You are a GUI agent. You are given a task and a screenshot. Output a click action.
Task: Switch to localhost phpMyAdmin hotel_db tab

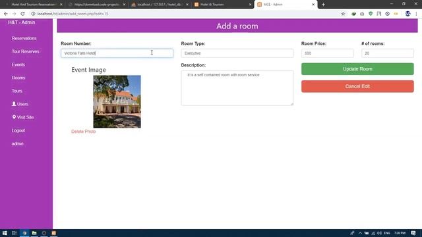(x=159, y=5)
